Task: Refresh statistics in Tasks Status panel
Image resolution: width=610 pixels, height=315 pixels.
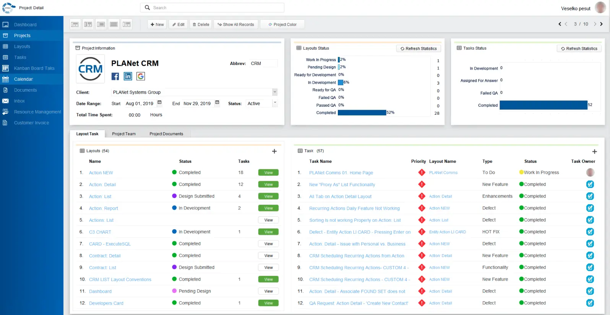Action: pyautogui.click(x=579, y=49)
